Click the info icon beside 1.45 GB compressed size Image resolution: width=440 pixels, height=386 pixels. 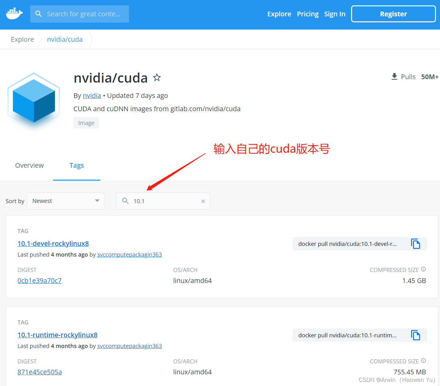(x=423, y=269)
